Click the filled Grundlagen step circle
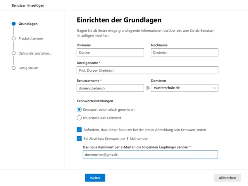The image size is (248, 186). (x=14, y=24)
